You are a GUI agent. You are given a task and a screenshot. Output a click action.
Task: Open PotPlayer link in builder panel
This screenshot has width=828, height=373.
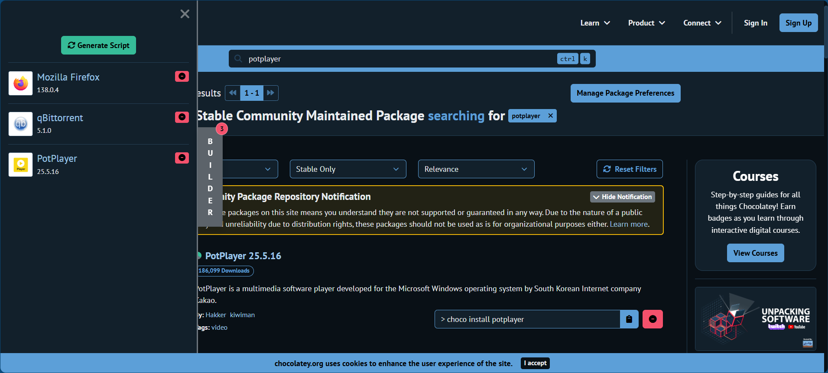(57, 158)
